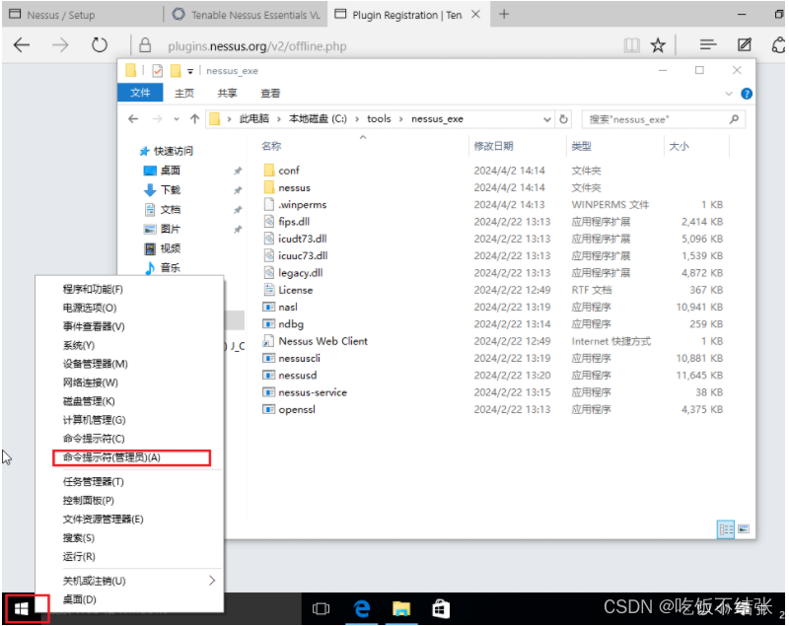Expand chevron after 此电脑 in path
Viewport: 789px width, 626px height.
pyautogui.click(x=278, y=119)
